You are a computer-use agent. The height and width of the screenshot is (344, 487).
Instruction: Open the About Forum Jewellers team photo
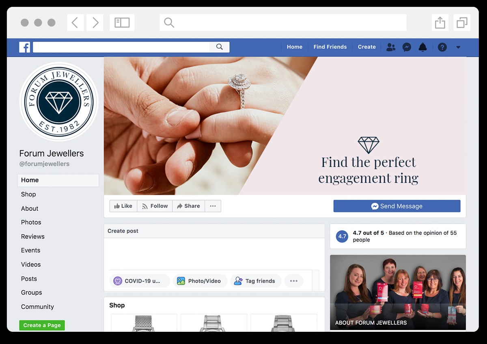(398, 292)
